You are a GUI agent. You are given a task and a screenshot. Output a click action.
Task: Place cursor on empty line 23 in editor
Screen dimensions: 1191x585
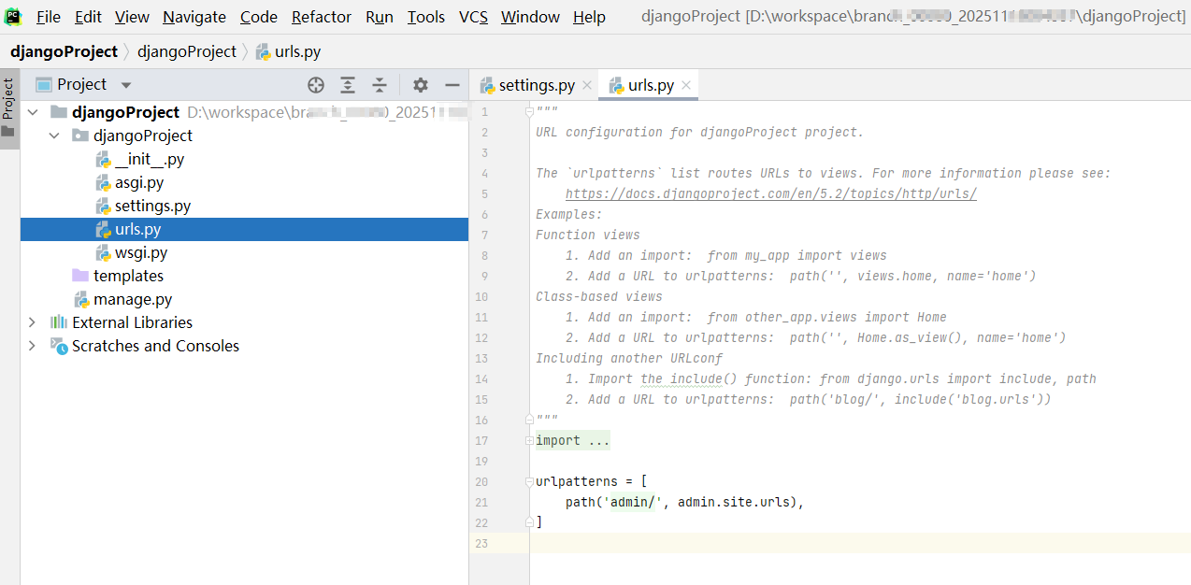point(860,543)
